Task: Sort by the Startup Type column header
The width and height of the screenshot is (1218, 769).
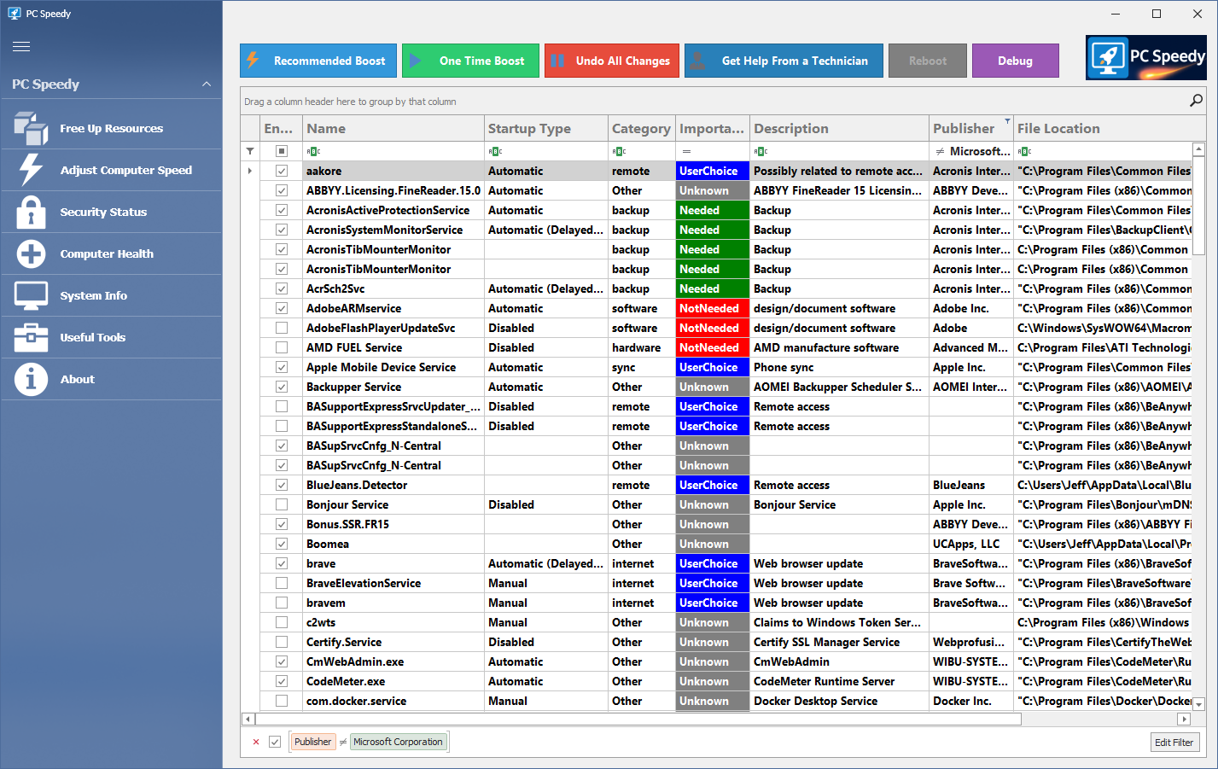Action: pyautogui.click(x=546, y=129)
